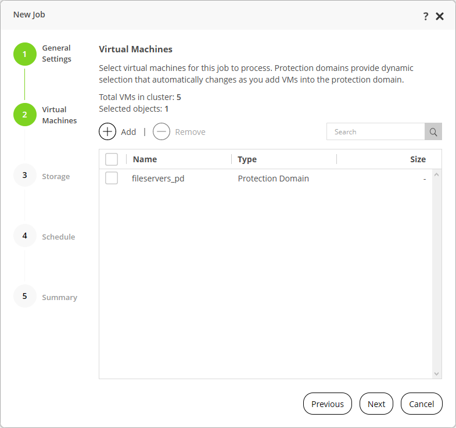Open help with the question mark icon
Screen dimensions: 456x428
pos(426,16)
